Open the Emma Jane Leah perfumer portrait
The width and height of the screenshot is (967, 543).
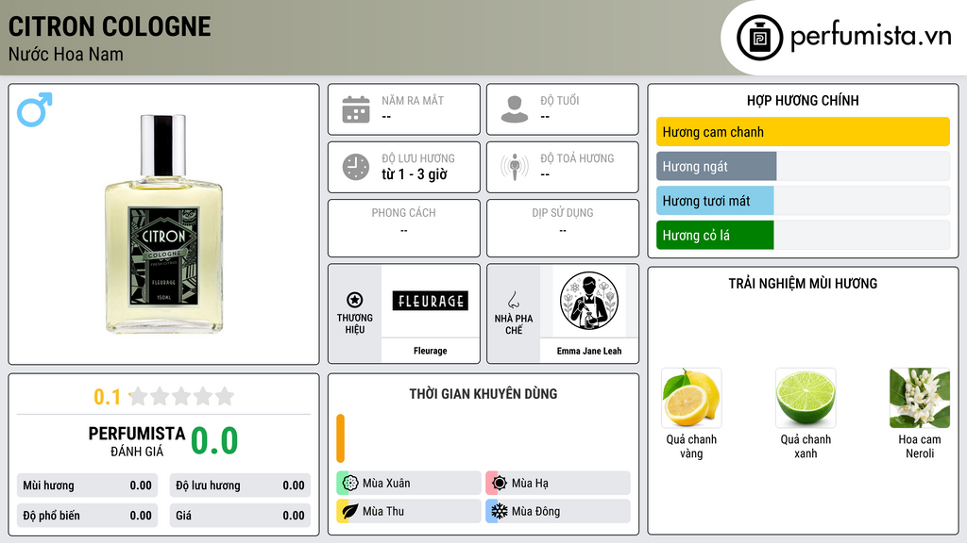(589, 301)
